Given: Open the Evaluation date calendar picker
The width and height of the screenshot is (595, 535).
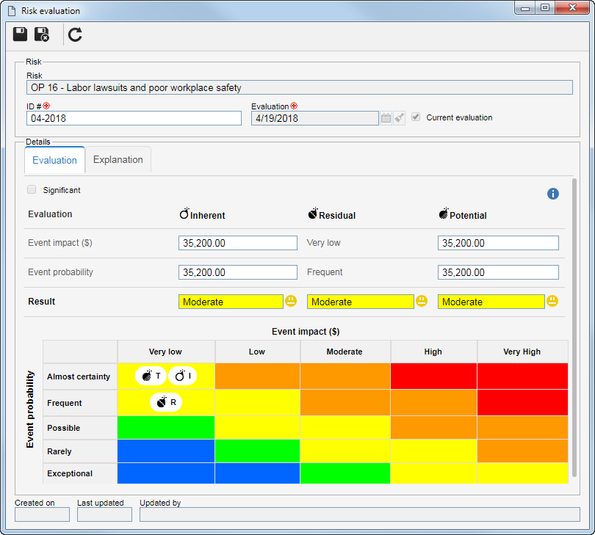Looking at the screenshot, I should pos(386,118).
